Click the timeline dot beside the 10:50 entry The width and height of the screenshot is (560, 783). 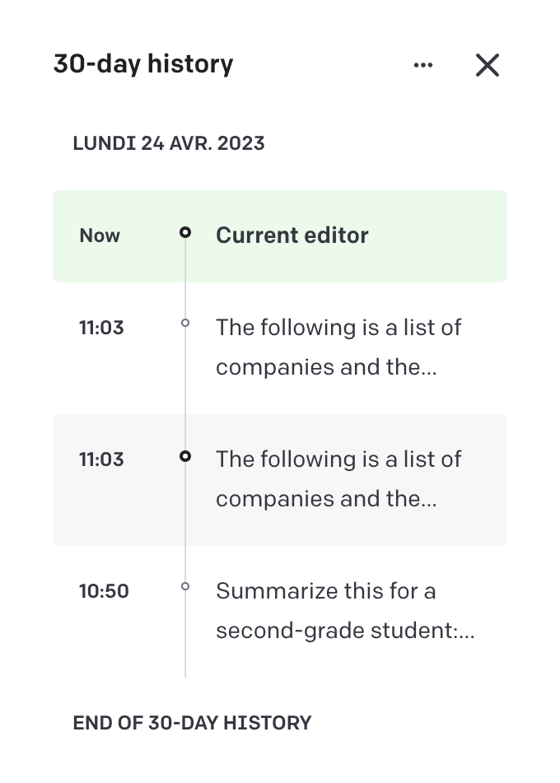pyautogui.click(x=185, y=586)
